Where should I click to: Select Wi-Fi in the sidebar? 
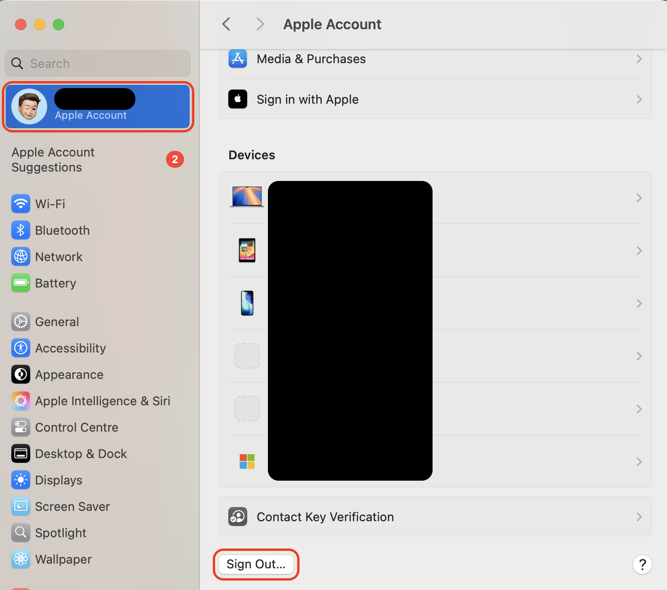pyautogui.click(x=50, y=204)
